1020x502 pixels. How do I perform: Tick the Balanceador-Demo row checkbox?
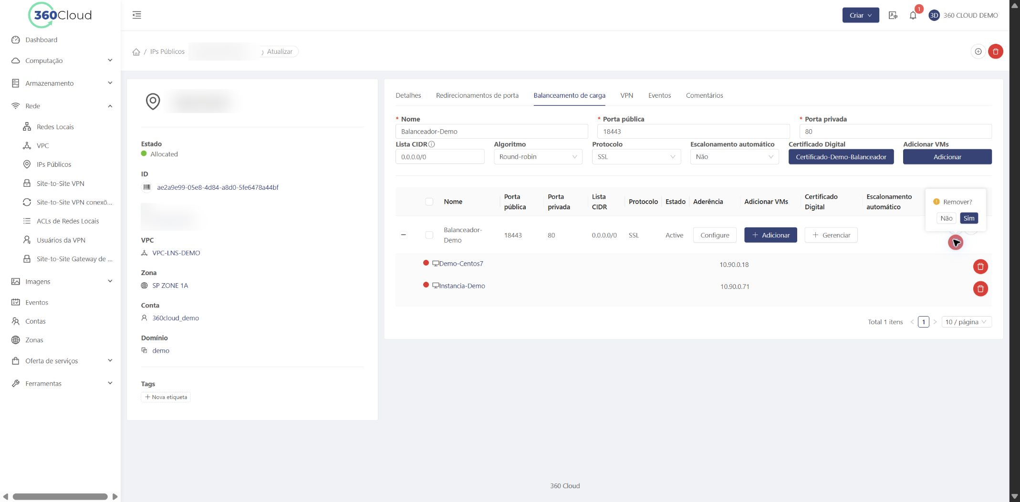tap(429, 235)
